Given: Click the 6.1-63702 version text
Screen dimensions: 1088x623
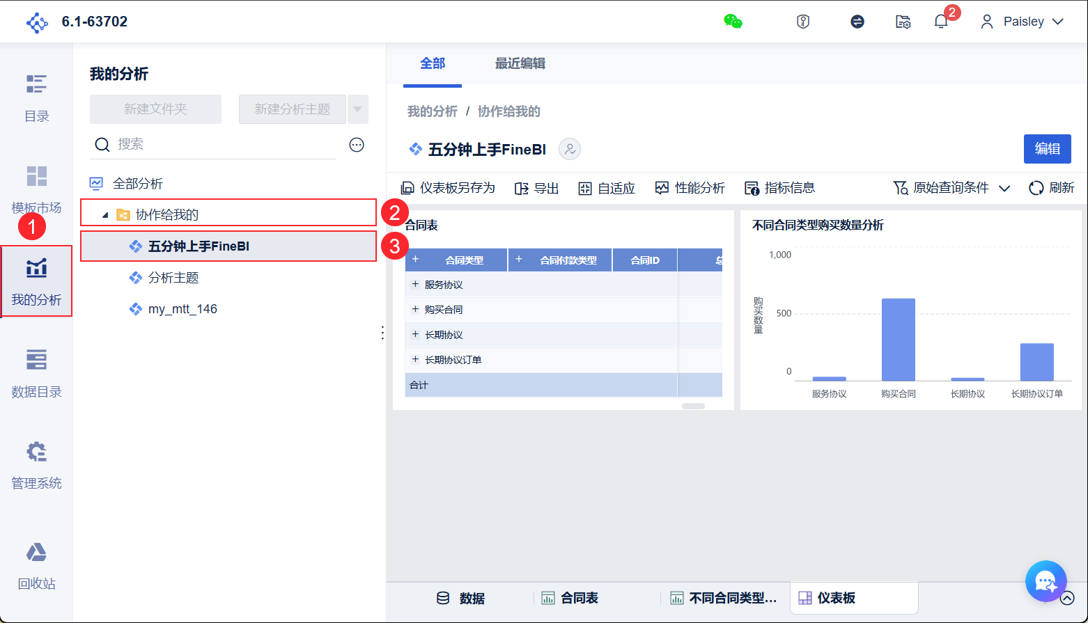Looking at the screenshot, I should point(95,22).
